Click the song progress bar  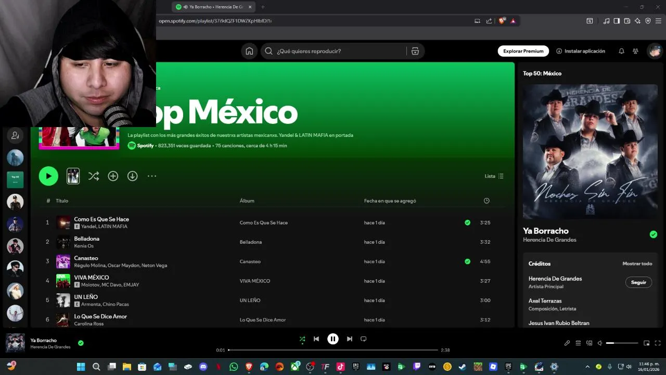click(x=333, y=350)
